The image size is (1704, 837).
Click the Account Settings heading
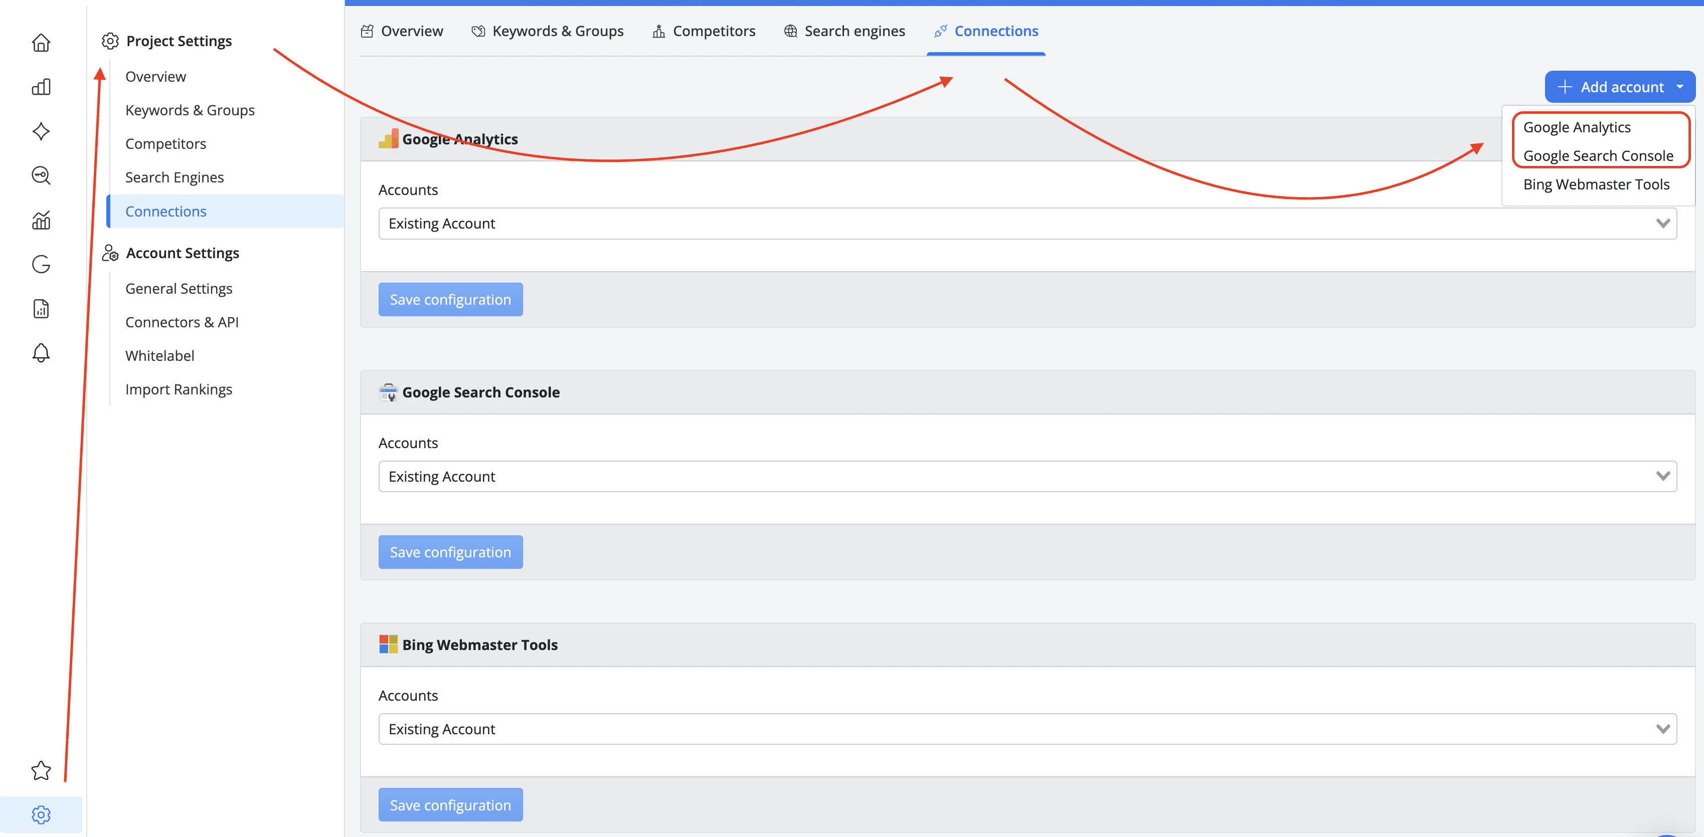tap(183, 253)
